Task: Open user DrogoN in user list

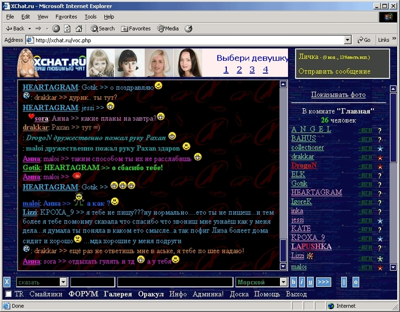Action: coord(304,165)
